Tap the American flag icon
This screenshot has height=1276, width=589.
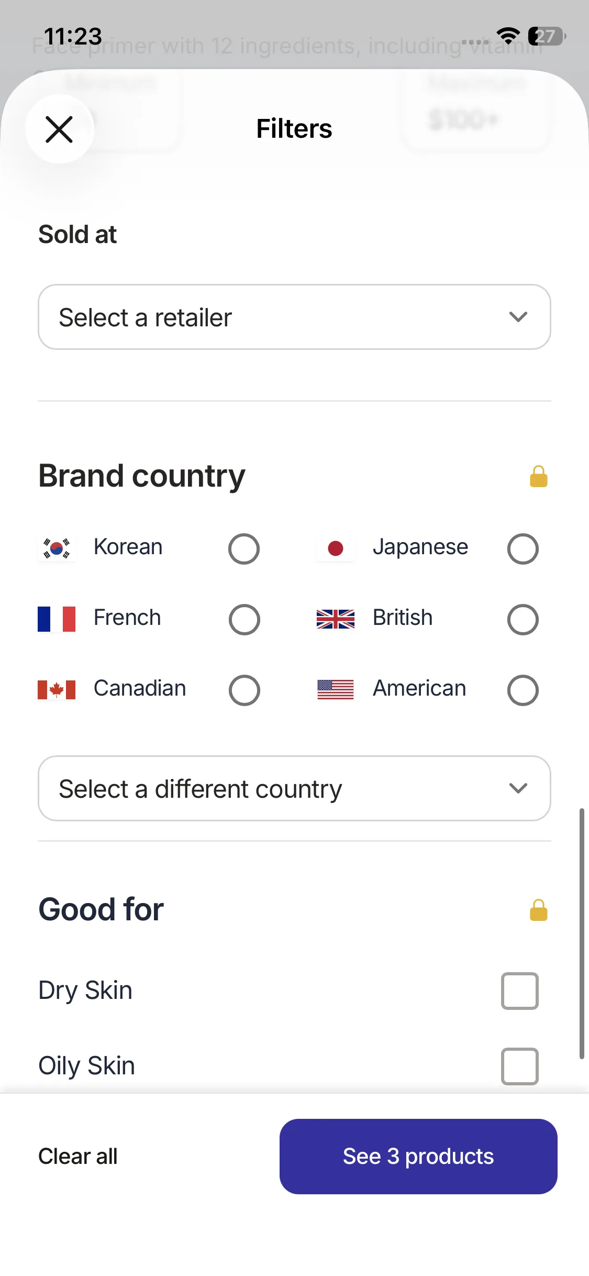336,689
